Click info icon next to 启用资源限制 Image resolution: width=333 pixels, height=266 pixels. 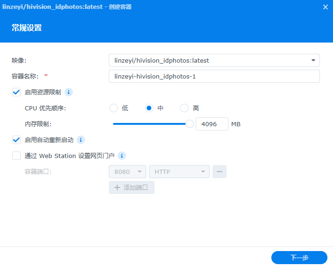[x=69, y=92]
